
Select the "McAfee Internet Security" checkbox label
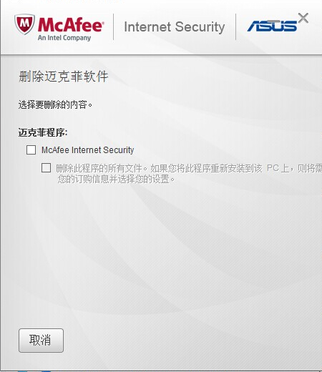pos(87,150)
